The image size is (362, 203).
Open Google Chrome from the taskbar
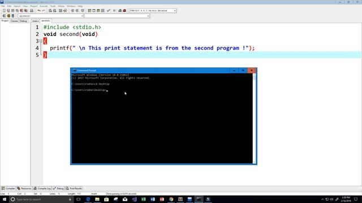coord(171,199)
